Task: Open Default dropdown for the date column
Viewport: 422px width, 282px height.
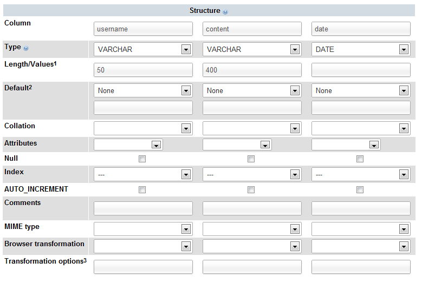Action: (x=361, y=90)
